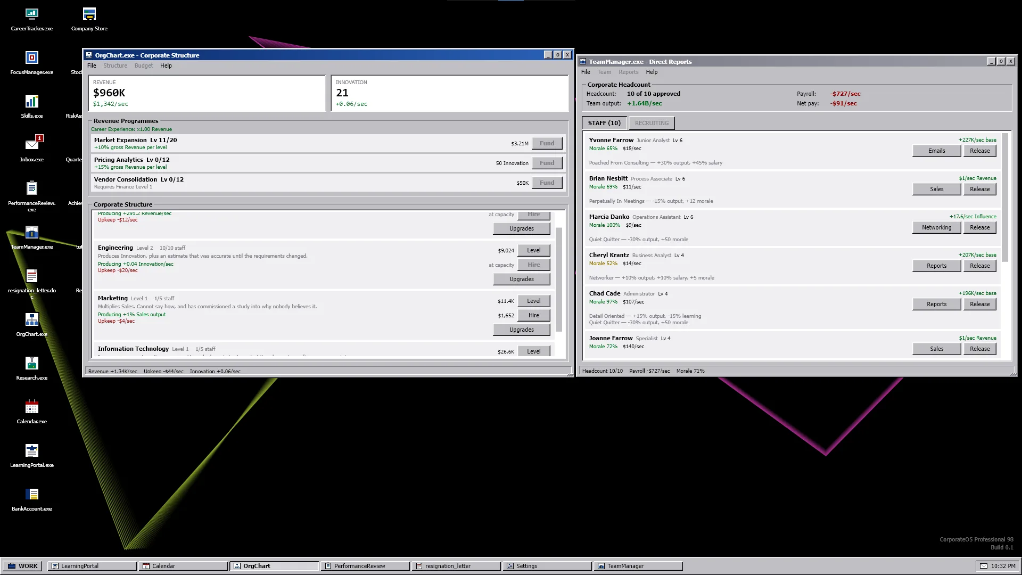Open the File menu in TeamManager
This screenshot has width=1022, height=575.
(586, 72)
